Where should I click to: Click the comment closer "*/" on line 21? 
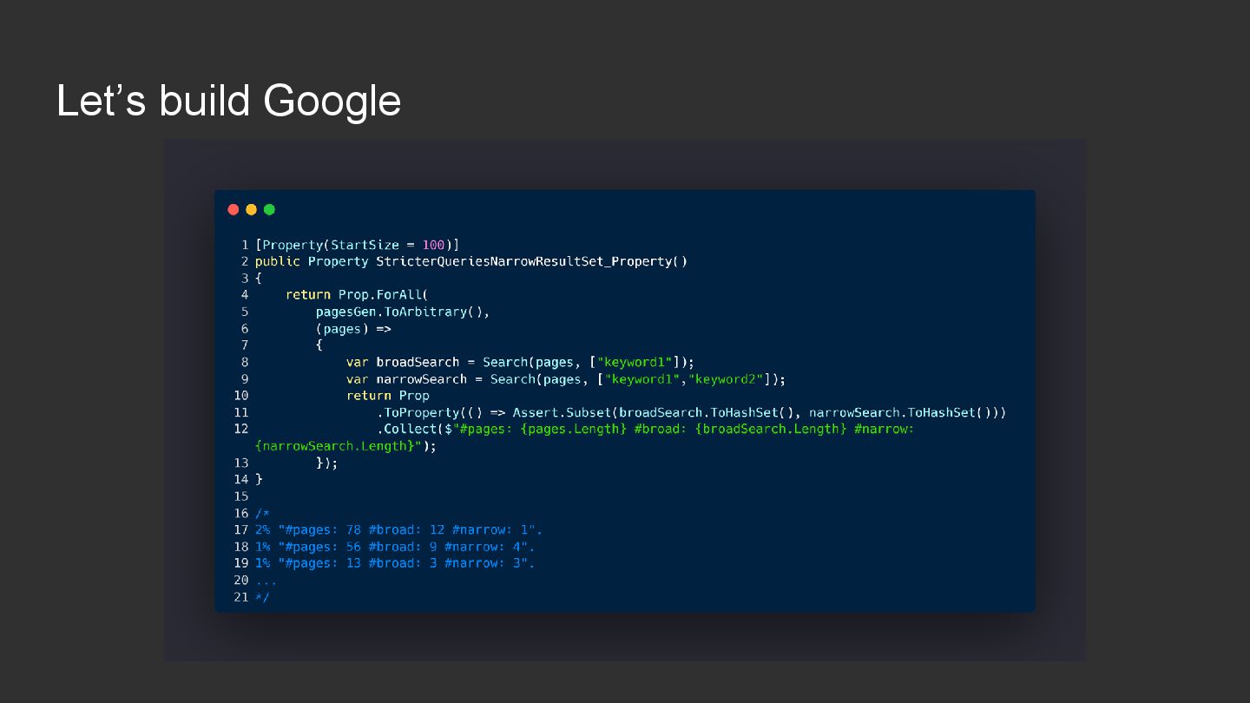pyautogui.click(x=262, y=597)
